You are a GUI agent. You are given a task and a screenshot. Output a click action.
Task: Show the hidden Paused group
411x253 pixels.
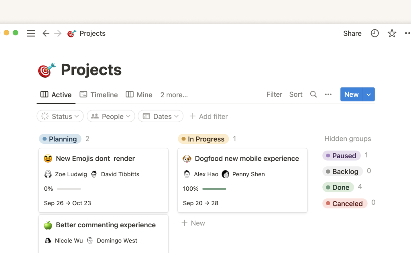pos(341,155)
